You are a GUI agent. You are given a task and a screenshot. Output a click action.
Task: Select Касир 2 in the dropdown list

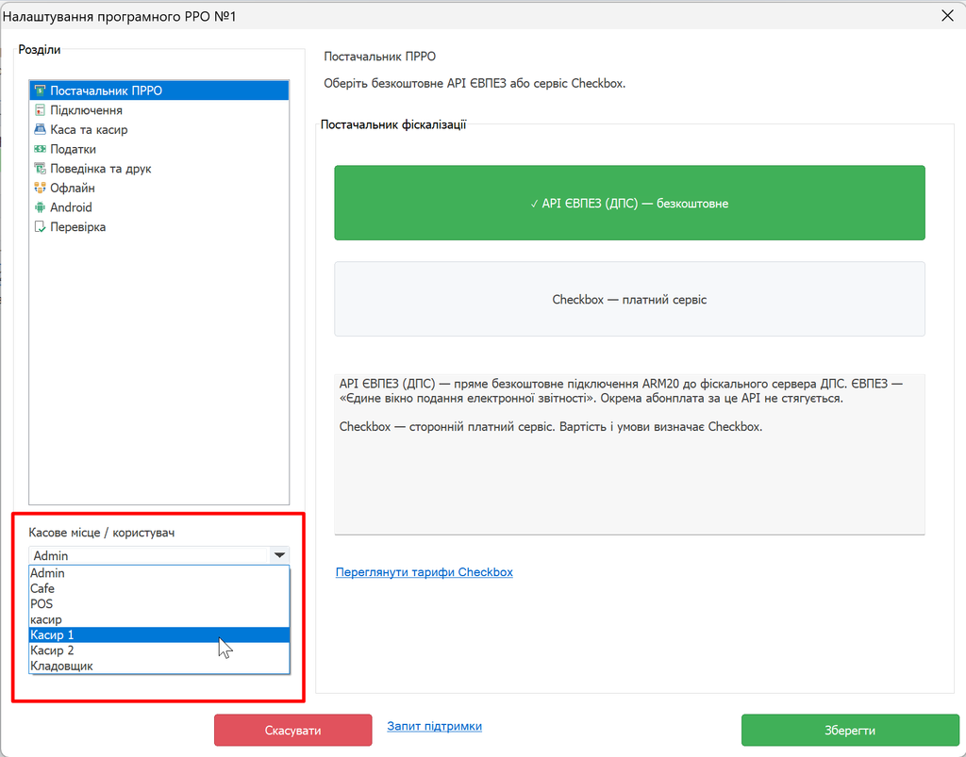tap(158, 650)
